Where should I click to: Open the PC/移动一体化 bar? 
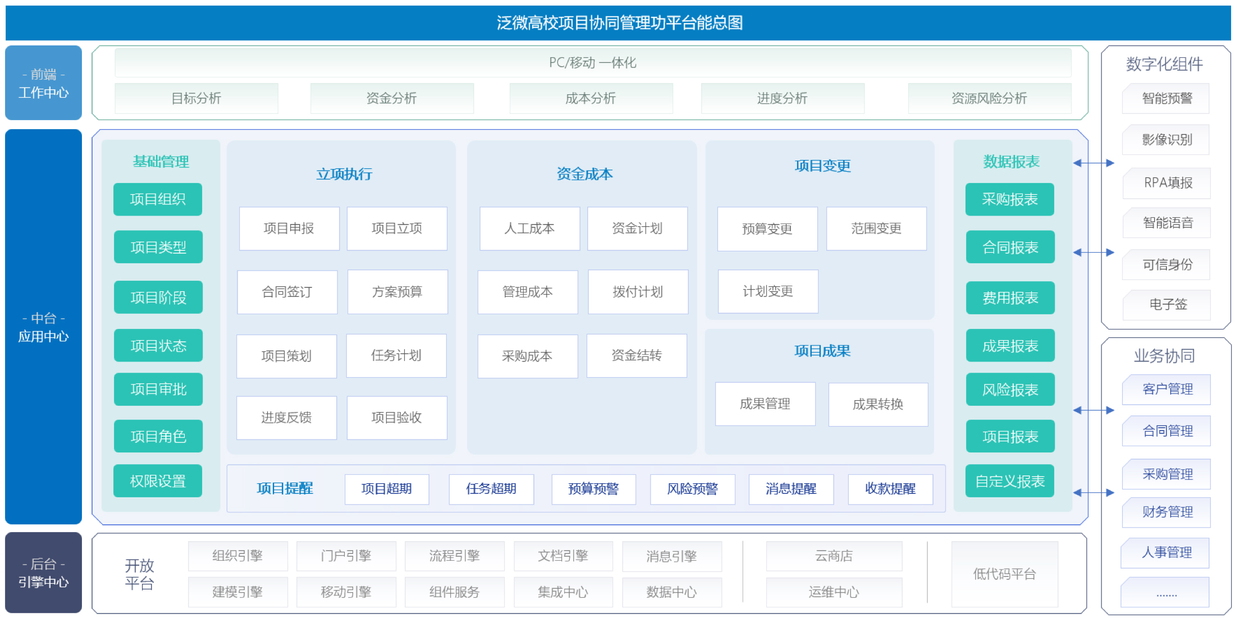(x=592, y=63)
